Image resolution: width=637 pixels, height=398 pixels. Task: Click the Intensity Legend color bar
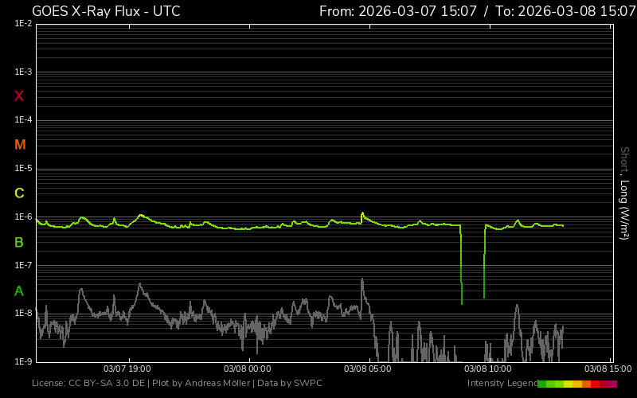click(x=576, y=384)
